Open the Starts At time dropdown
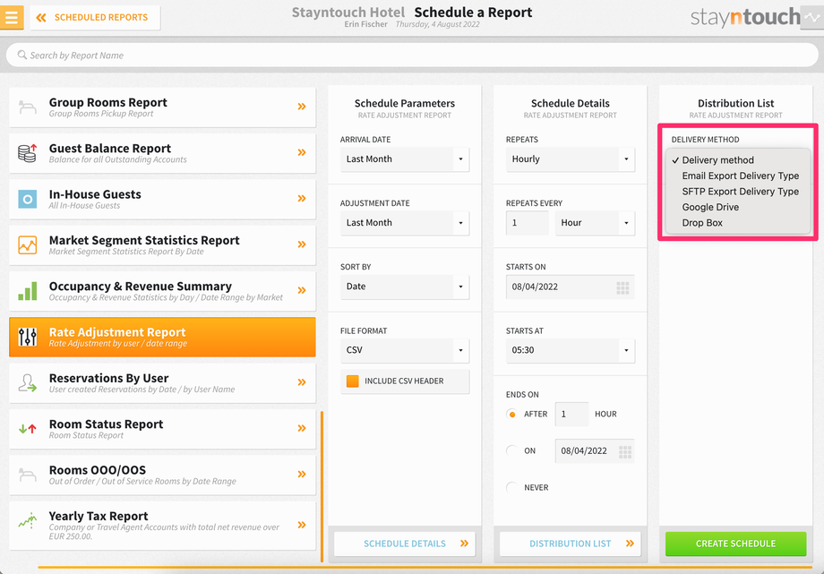This screenshot has height=574, width=824. (571, 351)
